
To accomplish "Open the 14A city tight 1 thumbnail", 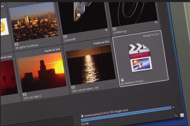I will tap(42, 72).
